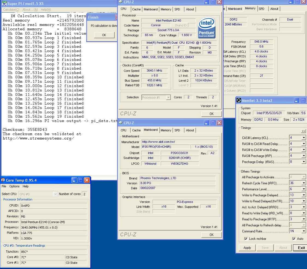This screenshot has width=307, height=269.
Task: Open the Write to Precharge Delayed dropdown
Action: pyautogui.click(x=303, y=195)
